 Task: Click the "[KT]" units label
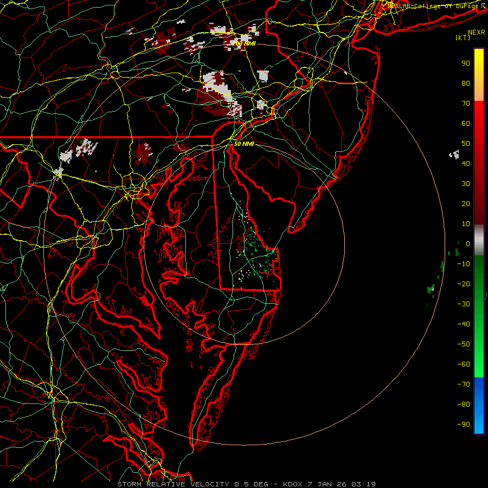pos(463,37)
